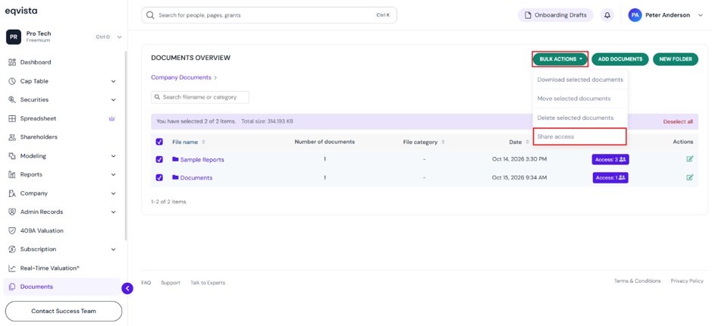Open the notifications bell icon
This screenshot has height=326, width=712.
click(607, 15)
